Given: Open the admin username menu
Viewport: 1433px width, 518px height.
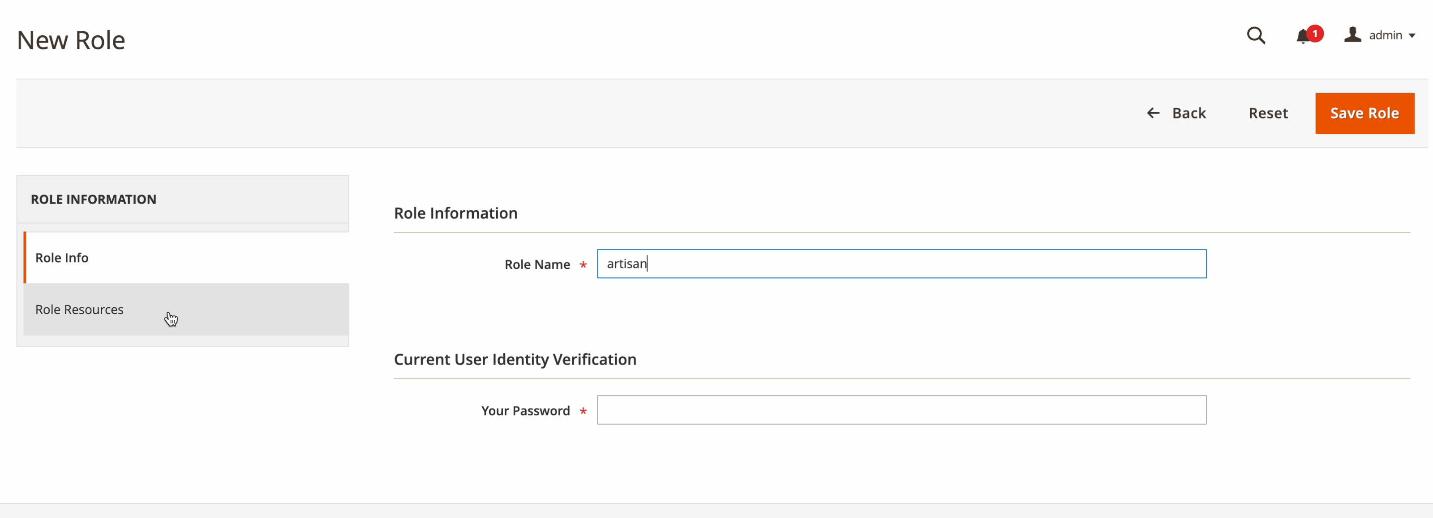Looking at the screenshot, I should click(x=1385, y=36).
